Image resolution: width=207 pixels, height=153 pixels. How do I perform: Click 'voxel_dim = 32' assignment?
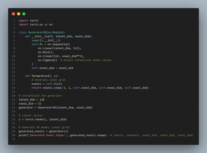pos(30,104)
